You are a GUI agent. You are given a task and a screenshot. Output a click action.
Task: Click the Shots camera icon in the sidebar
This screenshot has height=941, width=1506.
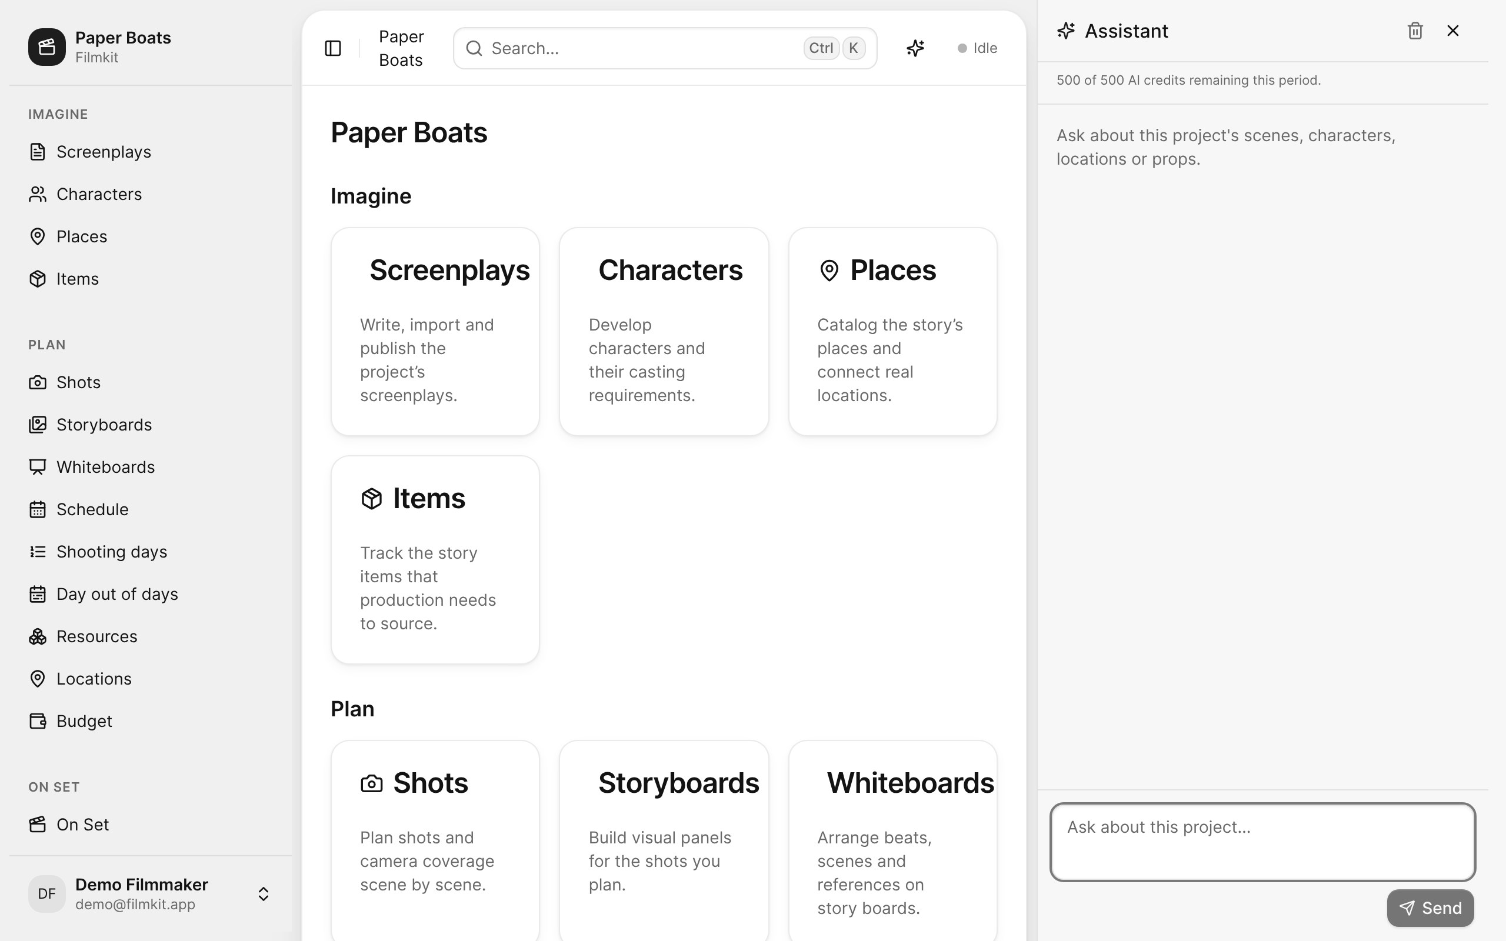click(37, 382)
